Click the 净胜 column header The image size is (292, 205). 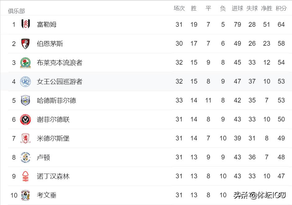[267, 9]
